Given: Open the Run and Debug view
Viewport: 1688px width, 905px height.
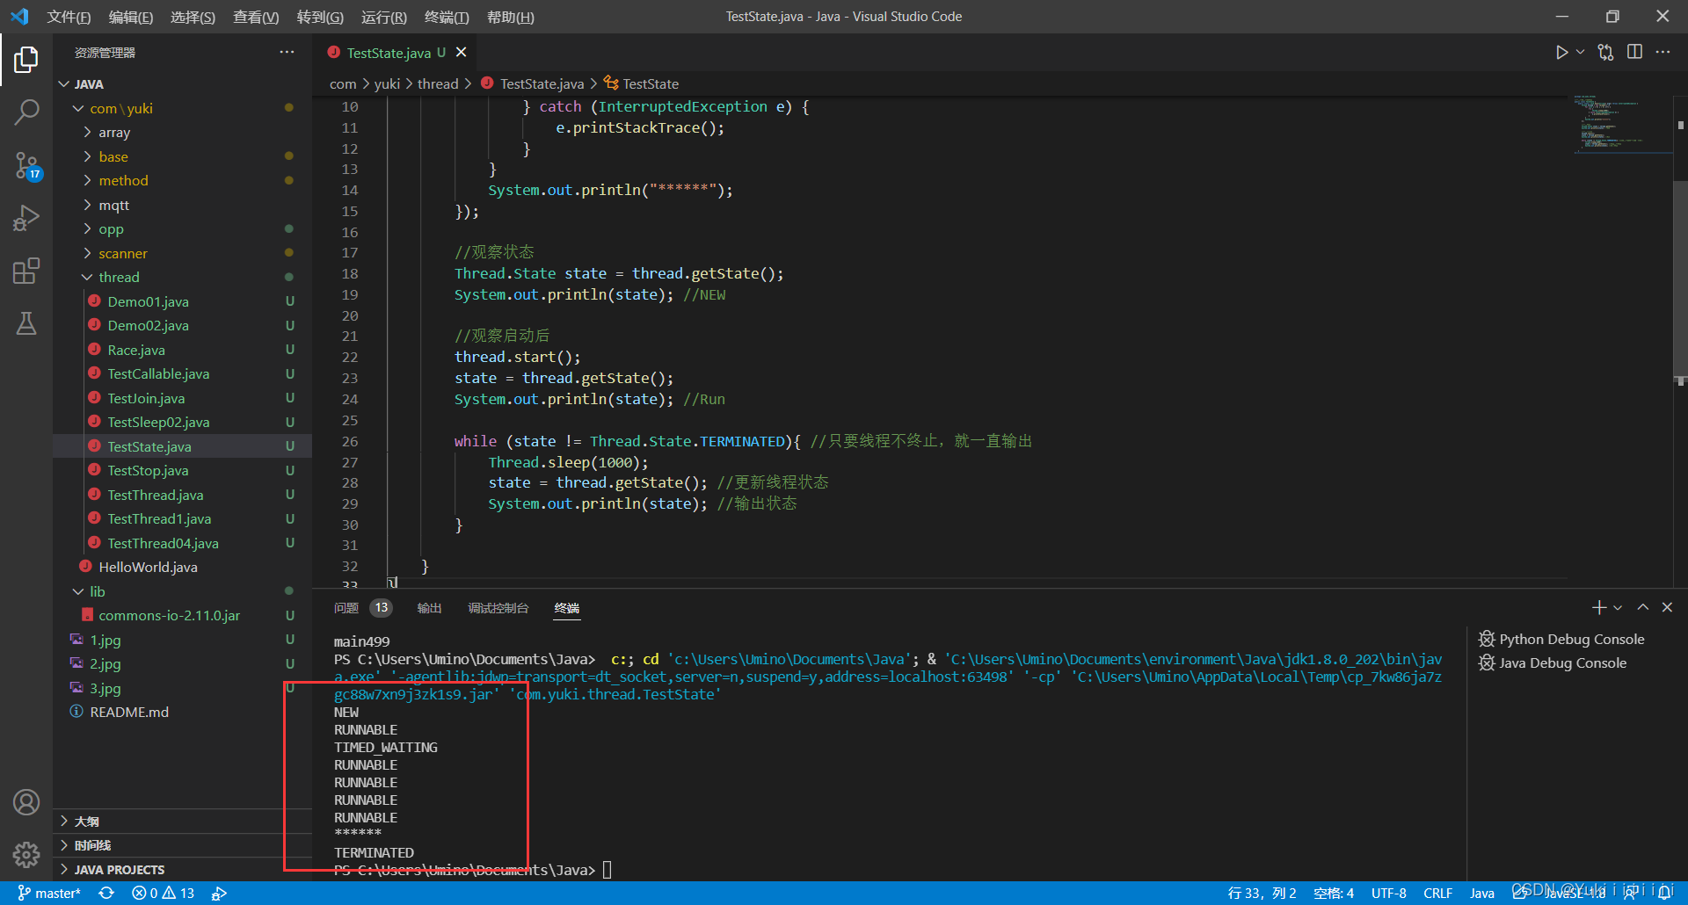Looking at the screenshot, I should pos(26,218).
